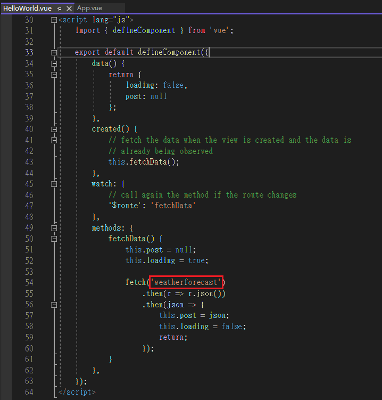This screenshot has width=382, height=400.
Task: Click 'this.loading = false;' on line 58
Action: [202, 326]
